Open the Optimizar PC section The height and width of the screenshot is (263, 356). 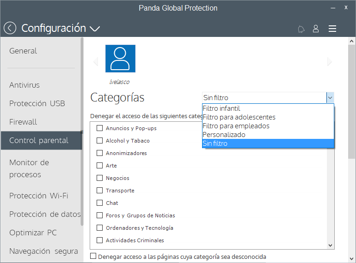click(33, 233)
